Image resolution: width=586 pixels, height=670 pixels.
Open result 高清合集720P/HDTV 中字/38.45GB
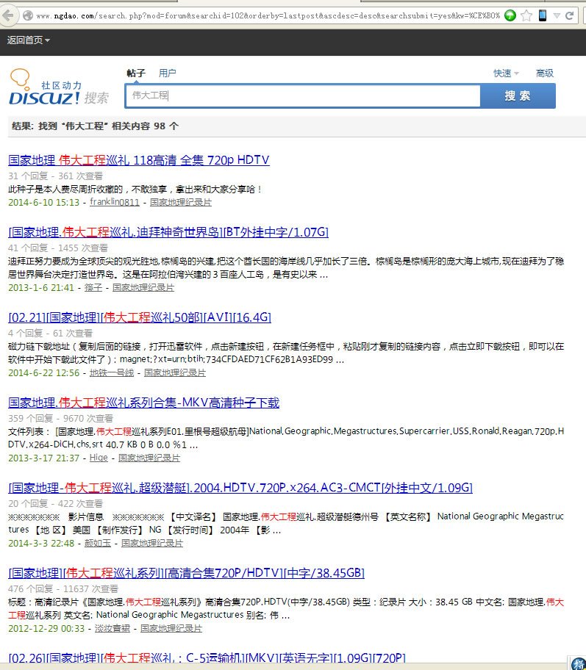[186, 573]
